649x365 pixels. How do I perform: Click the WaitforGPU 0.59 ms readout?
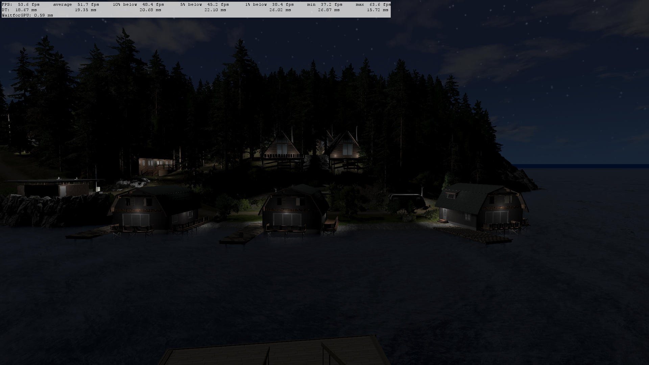[27, 15]
